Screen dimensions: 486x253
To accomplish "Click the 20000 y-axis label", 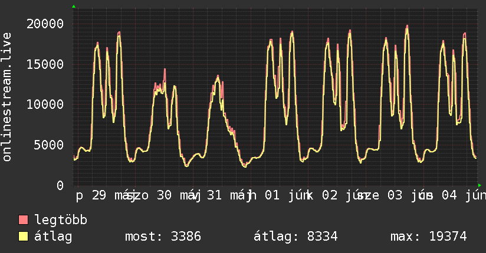I will pyautogui.click(x=45, y=24).
